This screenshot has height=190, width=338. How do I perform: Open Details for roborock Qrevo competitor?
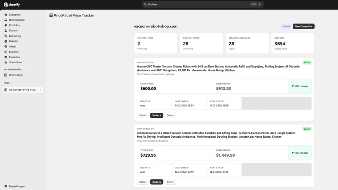pyautogui.click(x=143, y=182)
